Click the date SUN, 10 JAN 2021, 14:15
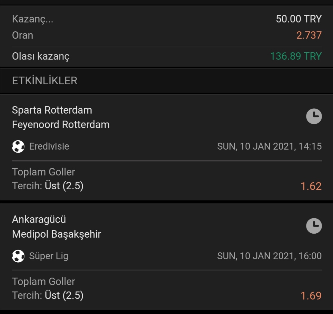This screenshot has width=333, height=314. 269,147
